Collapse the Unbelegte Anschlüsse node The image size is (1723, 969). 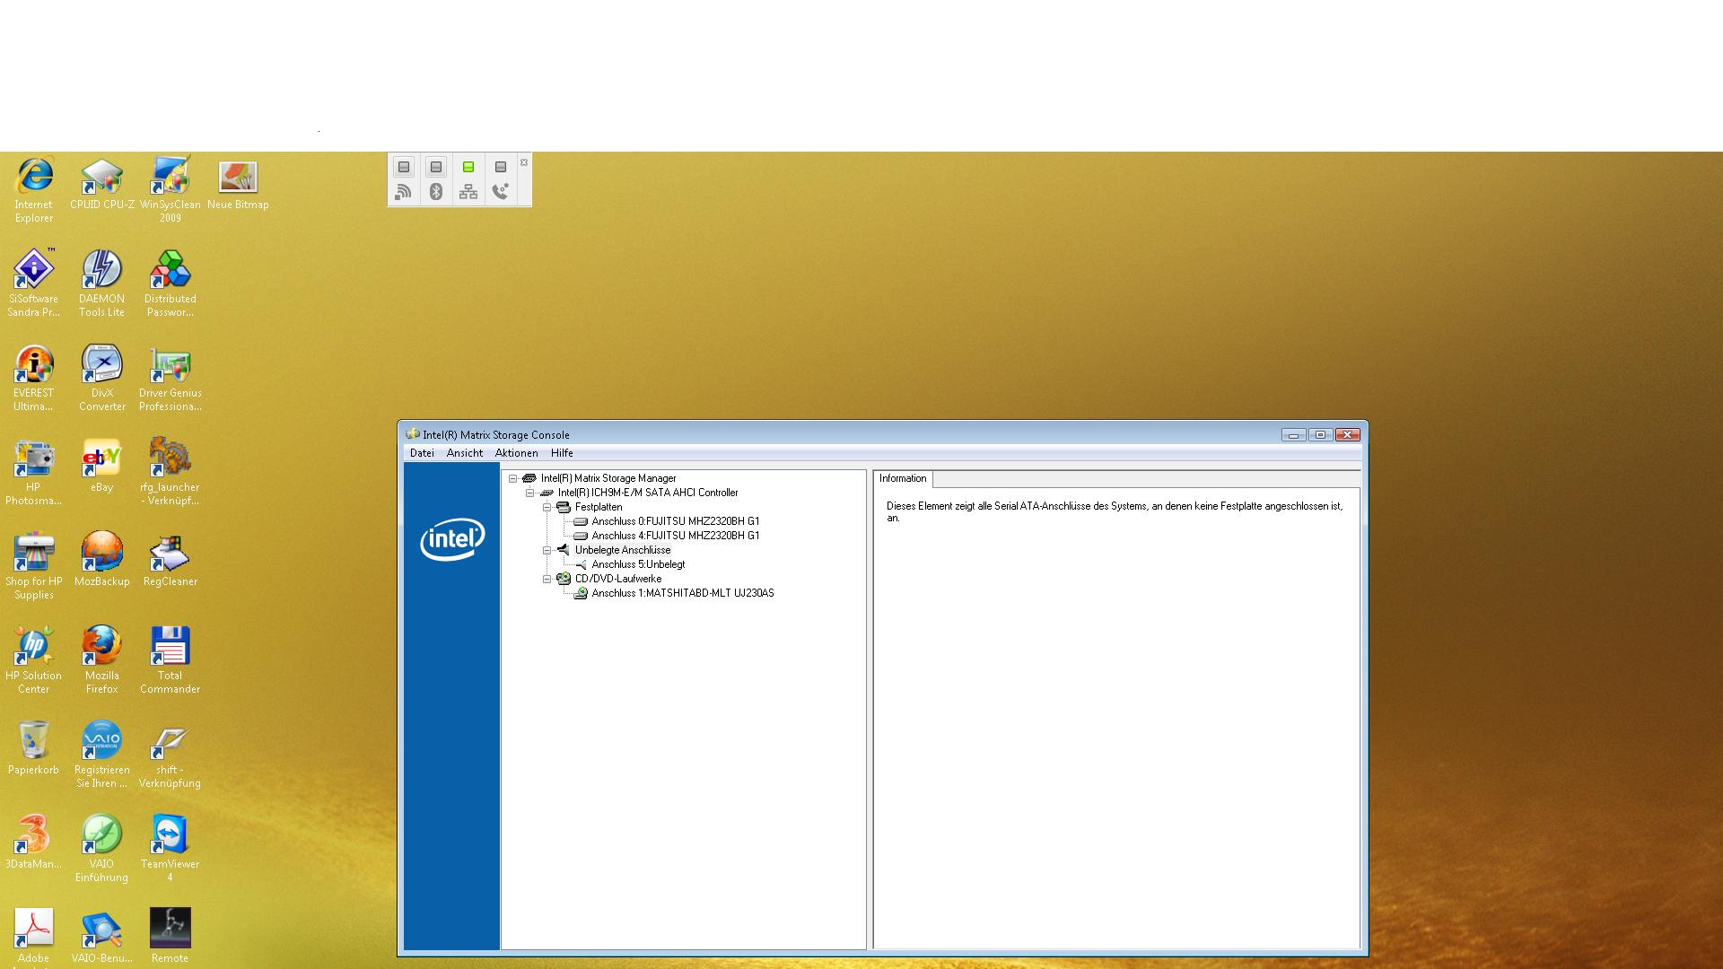coord(547,550)
